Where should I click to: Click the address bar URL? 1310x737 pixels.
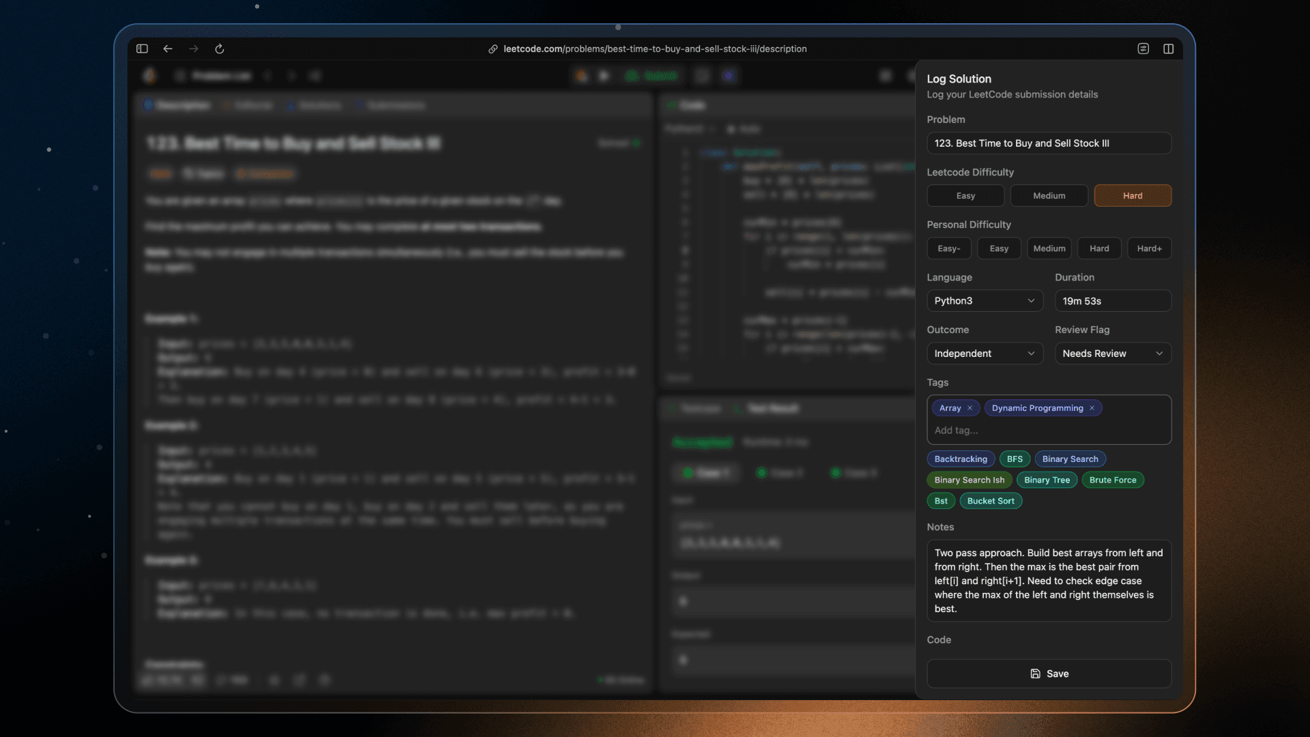coord(655,49)
